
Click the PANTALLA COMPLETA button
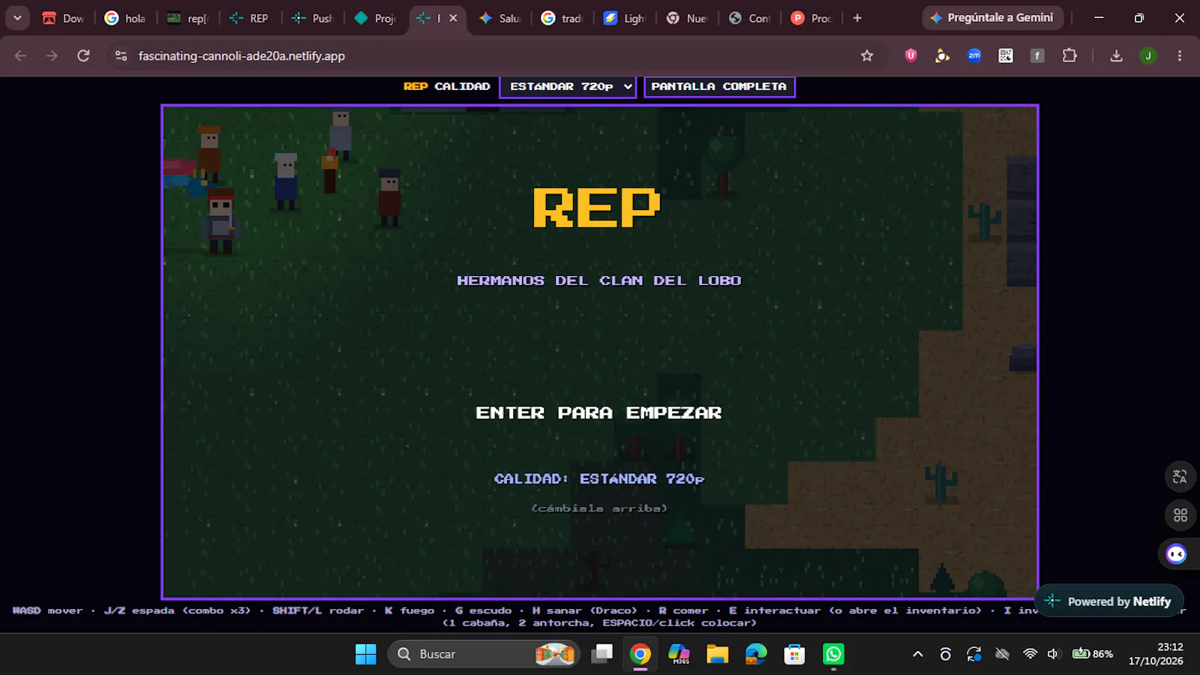[x=719, y=87]
